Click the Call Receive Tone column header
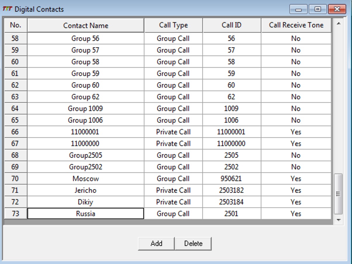The width and height of the screenshot is (352, 264). [x=296, y=25]
